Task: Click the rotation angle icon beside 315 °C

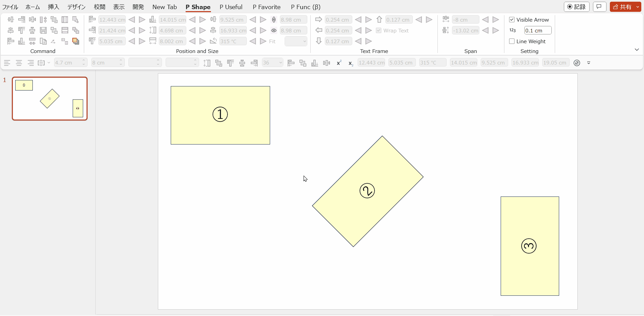Action: point(213,41)
